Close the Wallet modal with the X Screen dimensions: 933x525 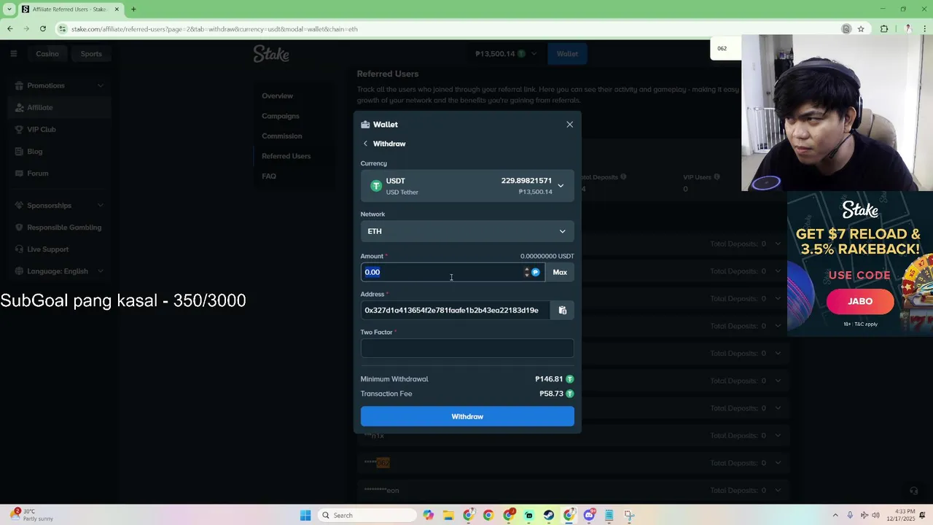[x=569, y=125]
